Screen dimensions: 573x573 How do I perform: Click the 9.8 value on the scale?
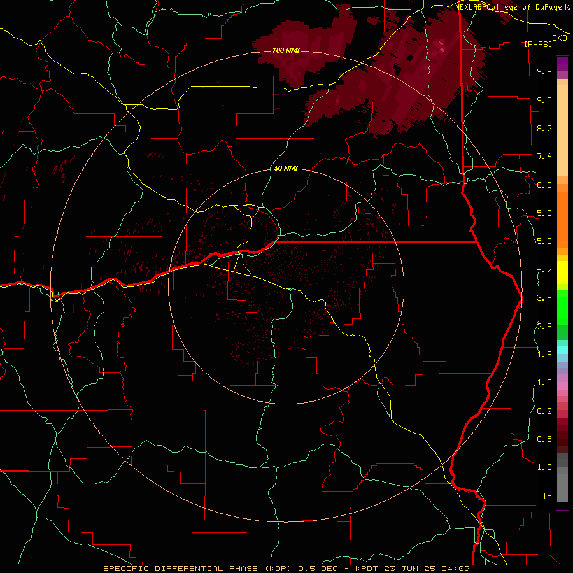(x=544, y=71)
